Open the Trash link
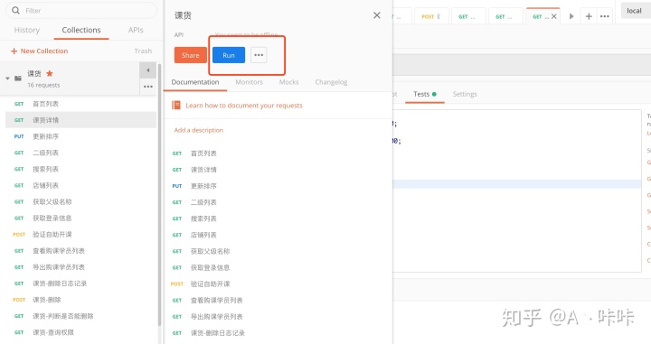Screen dimensions: 651x344 [x=143, y=51]
